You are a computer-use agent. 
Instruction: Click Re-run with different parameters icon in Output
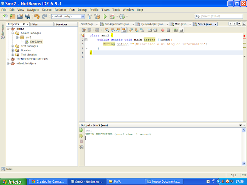tap(81, 136)
